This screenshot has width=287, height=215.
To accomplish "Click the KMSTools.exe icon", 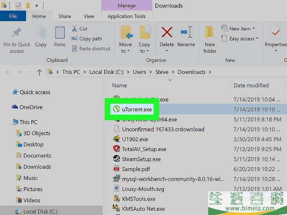I will pyautogui.click(x=116, y=198).
